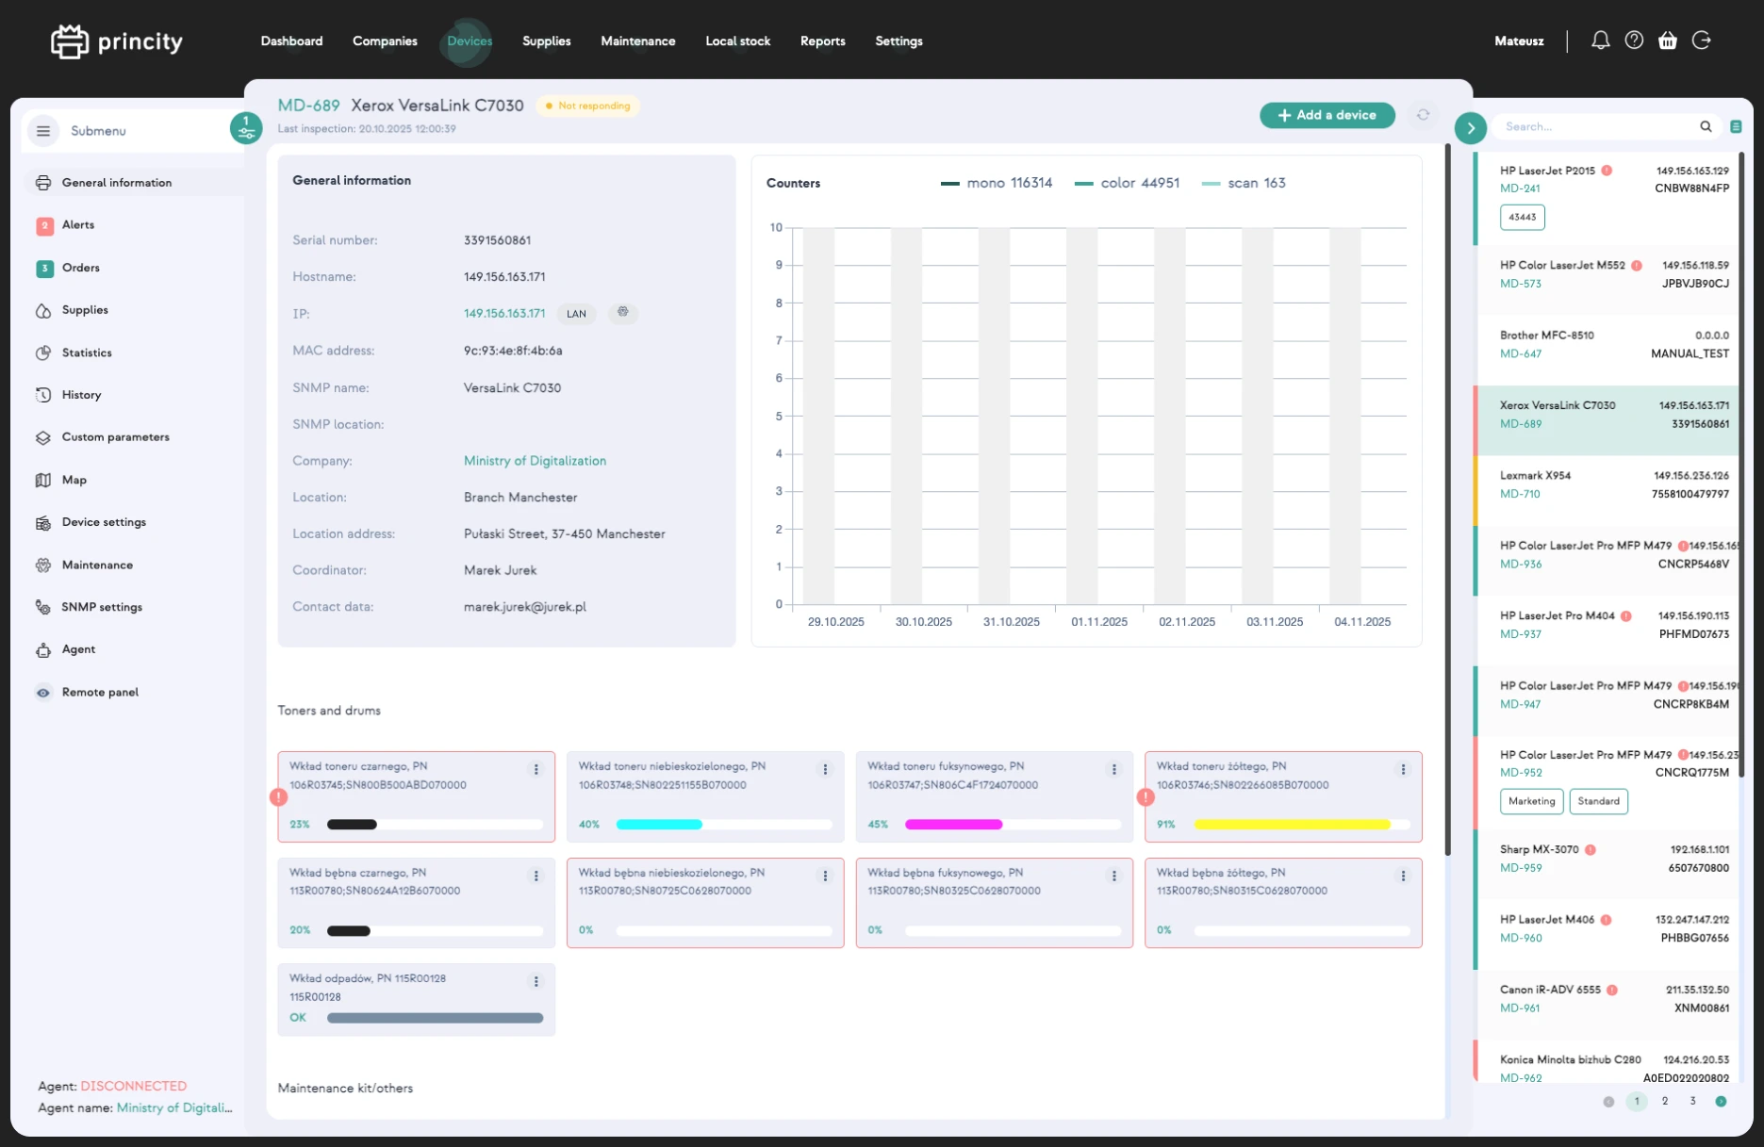The width and height of the screenshot is (1764, 1147).
Task: Click the list view icon beside search
Action: point(1736,127)
